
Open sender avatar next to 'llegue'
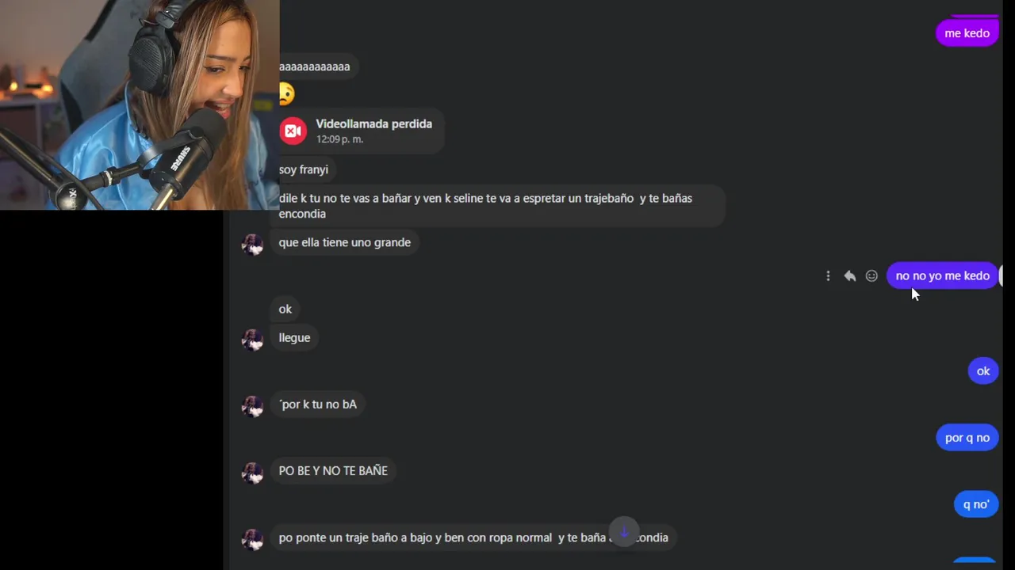pyautogui.click(x=252, y=339)
